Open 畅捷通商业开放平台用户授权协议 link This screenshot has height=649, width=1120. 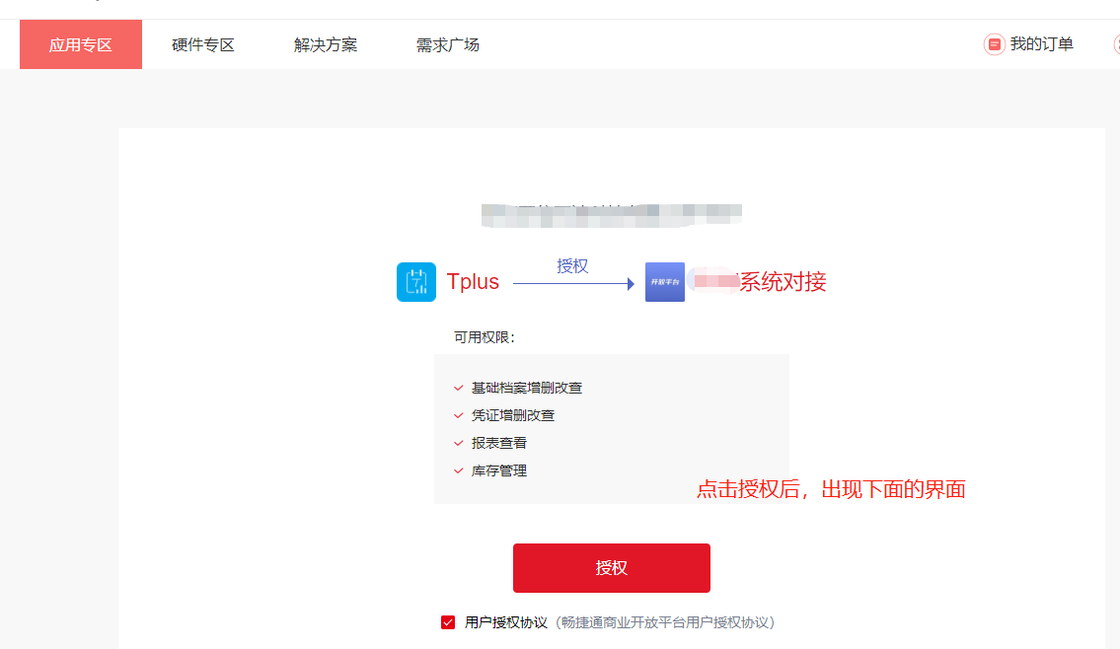point(666,622)
